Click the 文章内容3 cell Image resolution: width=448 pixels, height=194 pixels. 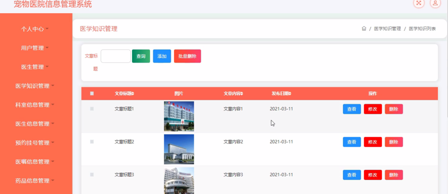[x=233, y=175]
